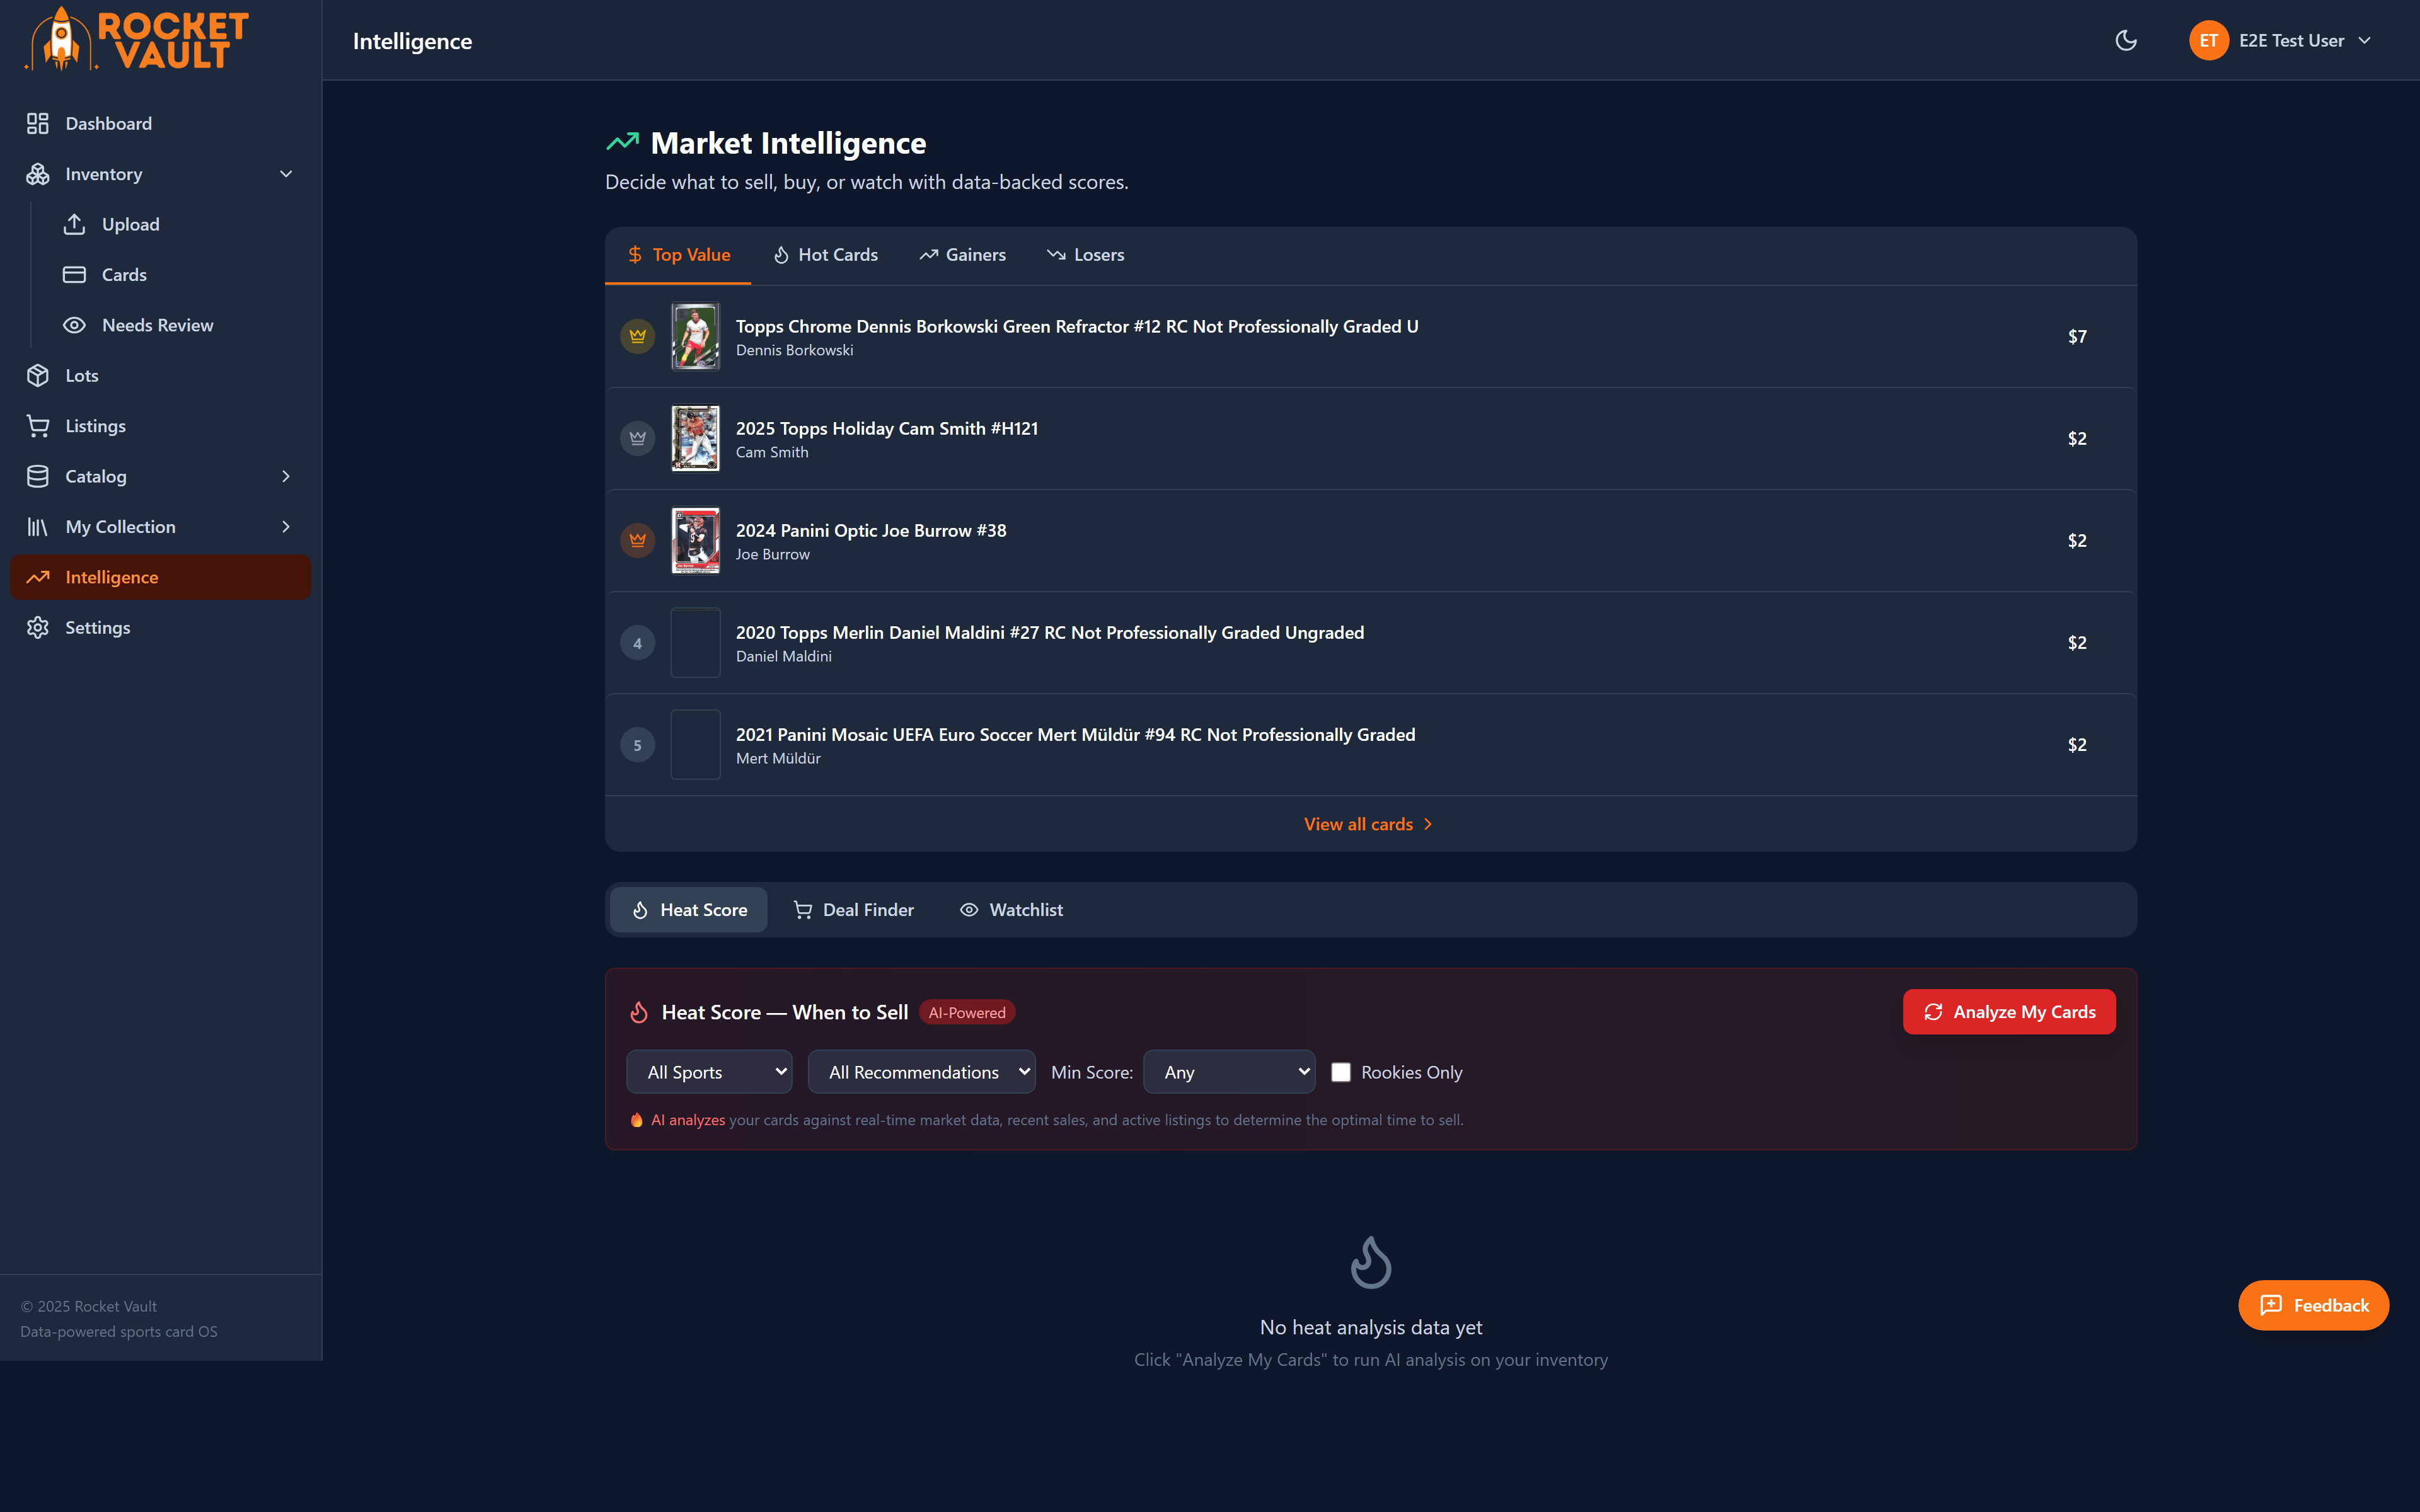This screenshot has width=2420, height=1512.
Task: Select the Deal Finder tab
Action: (853, 909)
